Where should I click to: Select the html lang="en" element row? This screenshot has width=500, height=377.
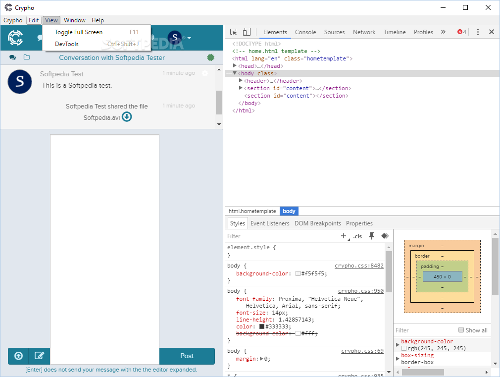pyautogui.click(x=292, y=58)
